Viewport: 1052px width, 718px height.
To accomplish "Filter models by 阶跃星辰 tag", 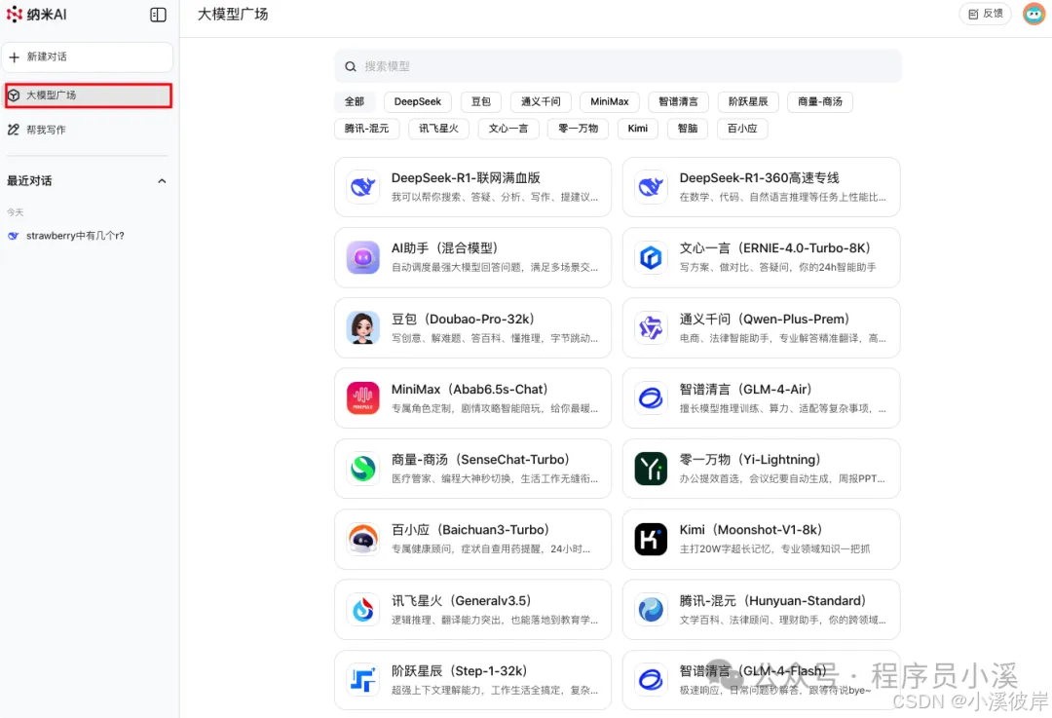I will (x=748, y=102).
